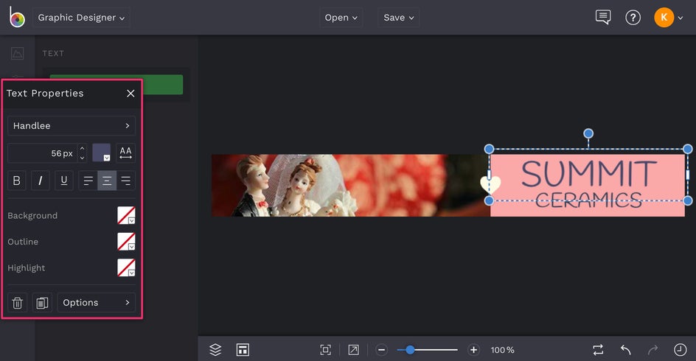
Task: Click the bottom-right text box resize handle
Action: coord(688,201)
